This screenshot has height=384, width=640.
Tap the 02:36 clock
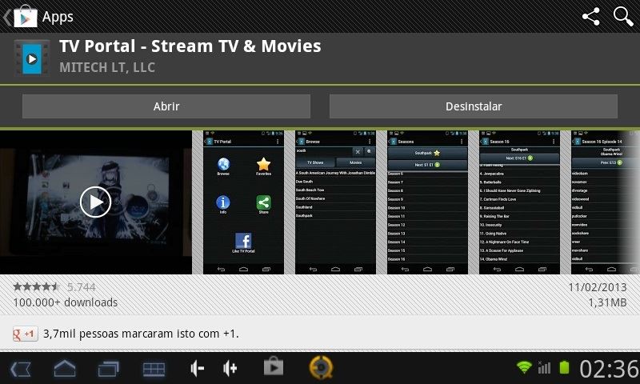pyautogui.click(x=609, y=369)
